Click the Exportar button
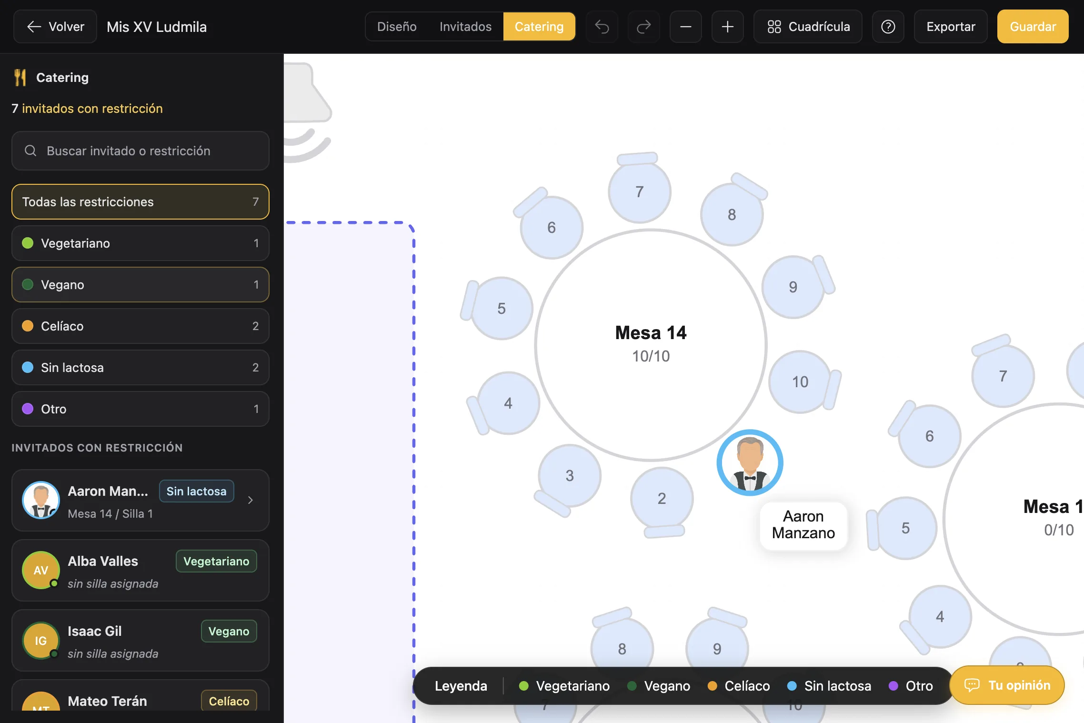This screenshot has width=1084, height=723. [951, 27]
